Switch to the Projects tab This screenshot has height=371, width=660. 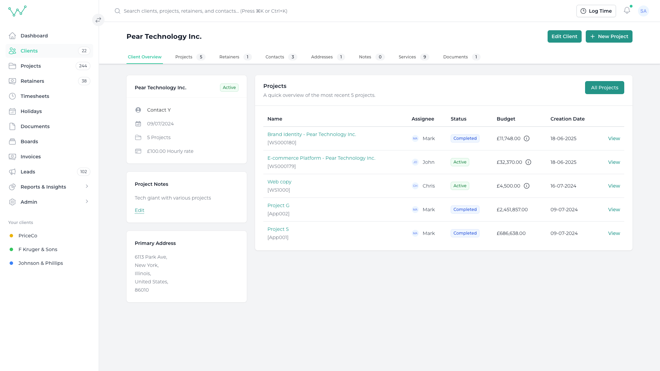184,57
